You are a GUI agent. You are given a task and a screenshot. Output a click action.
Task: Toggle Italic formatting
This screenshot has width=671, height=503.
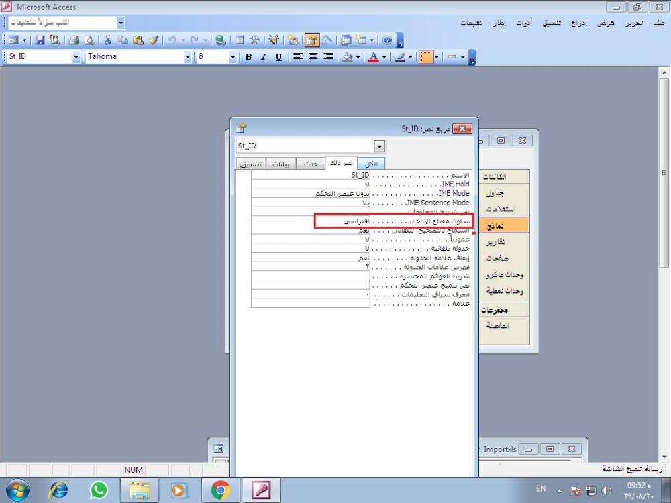tap(264, 57)
